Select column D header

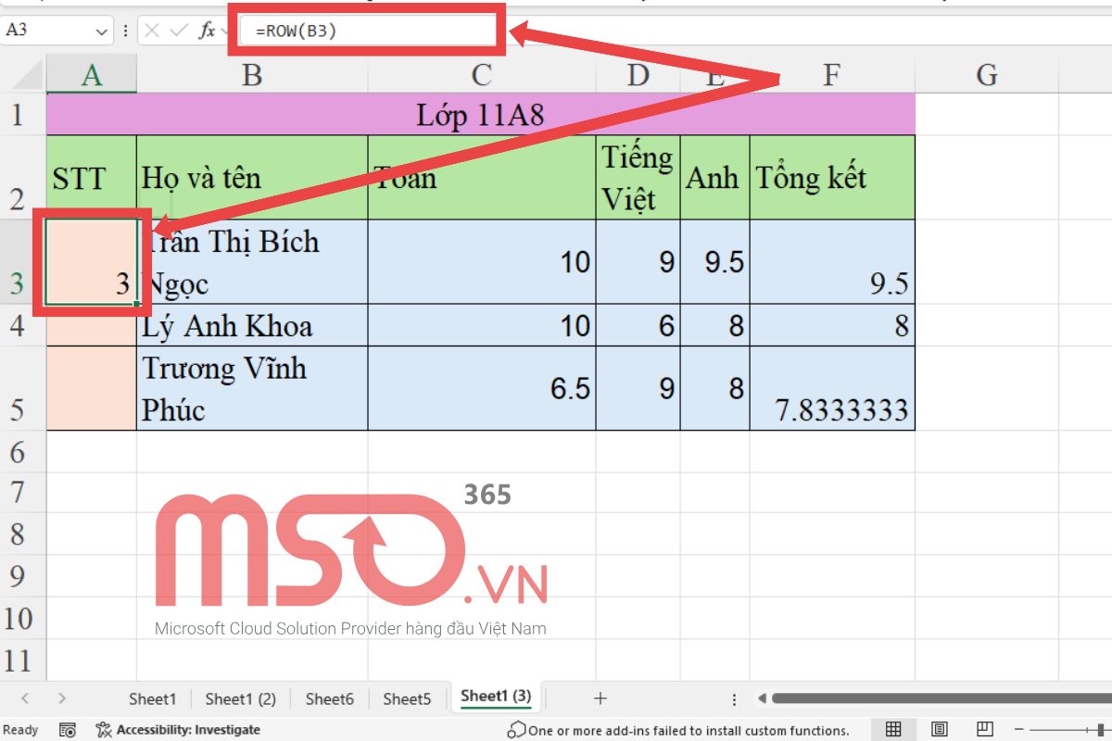click(638, 75)
